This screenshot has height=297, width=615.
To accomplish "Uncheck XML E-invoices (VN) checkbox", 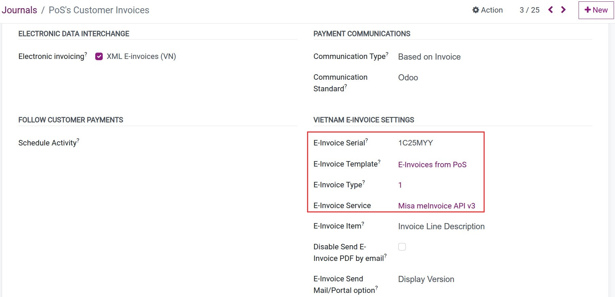I will [99, 57].
